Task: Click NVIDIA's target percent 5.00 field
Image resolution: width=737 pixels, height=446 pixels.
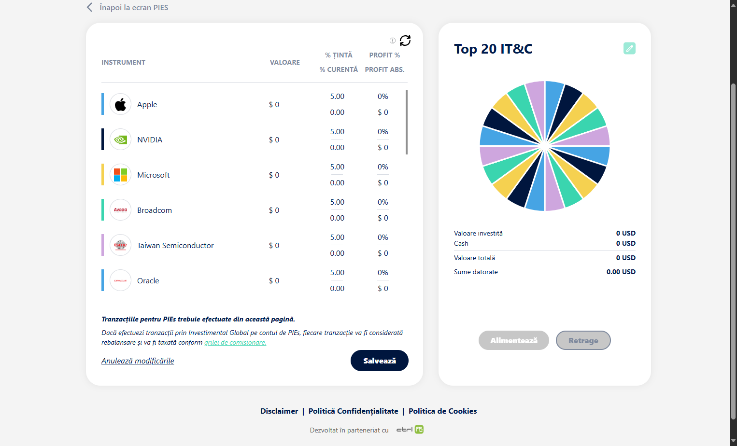Action: (x=337, y=132)
